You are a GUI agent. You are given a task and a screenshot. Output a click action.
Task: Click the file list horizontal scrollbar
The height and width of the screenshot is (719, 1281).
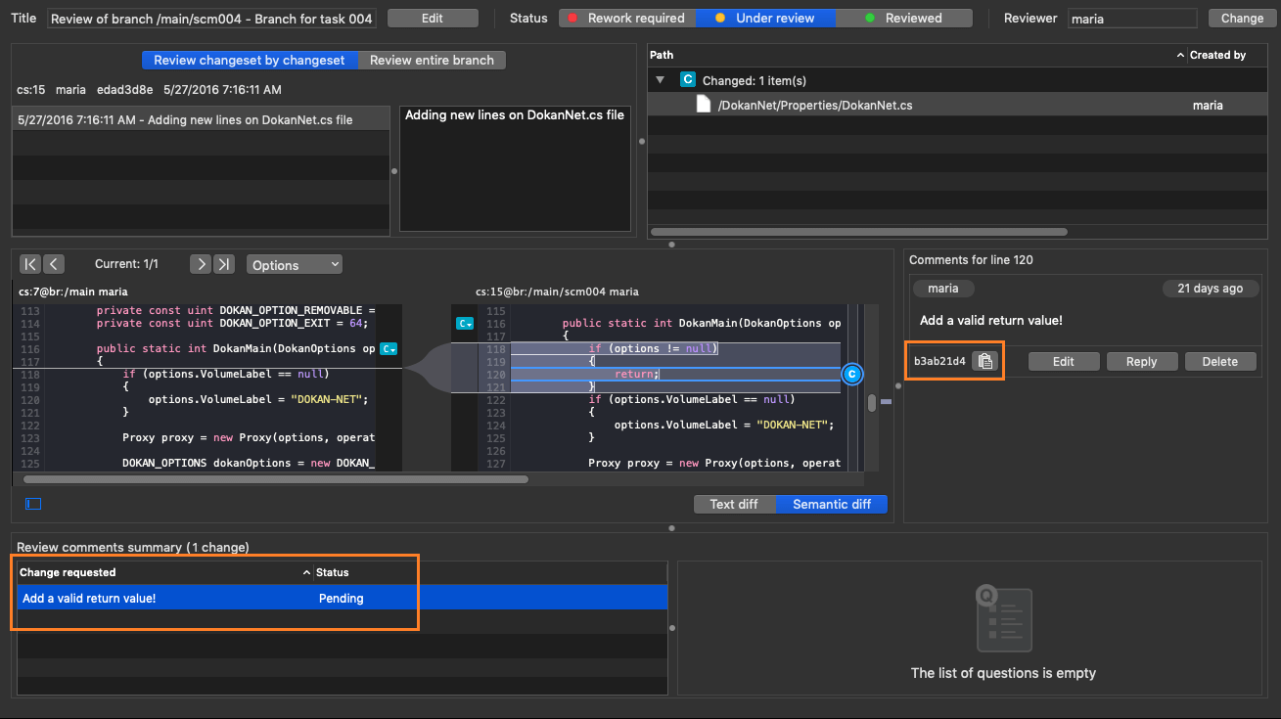tap(859, 232)
